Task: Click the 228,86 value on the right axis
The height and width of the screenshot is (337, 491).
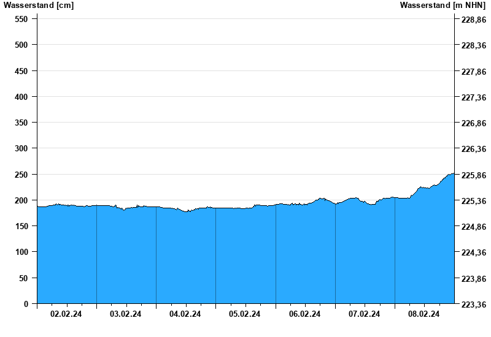Action: tap(473, 20)
